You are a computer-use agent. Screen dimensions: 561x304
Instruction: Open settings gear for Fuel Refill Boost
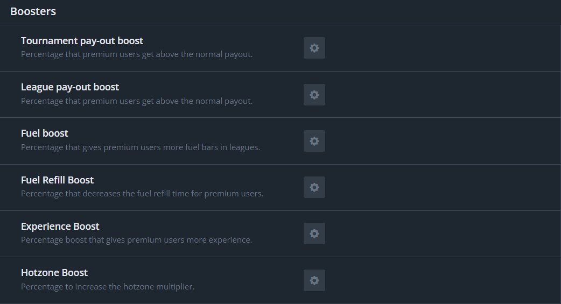click(x=314, y=187)
